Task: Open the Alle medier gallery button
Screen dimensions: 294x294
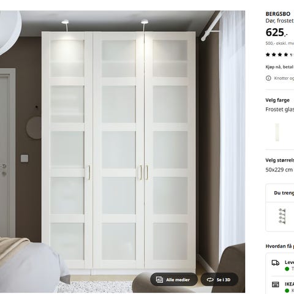Action: point(174,279)
